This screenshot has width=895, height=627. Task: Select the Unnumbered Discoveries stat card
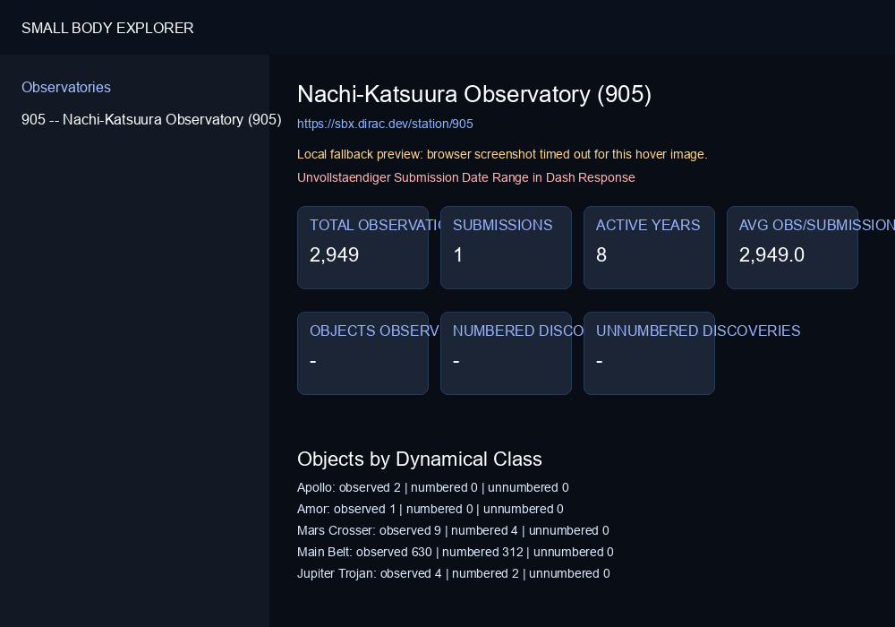(649, 353)
